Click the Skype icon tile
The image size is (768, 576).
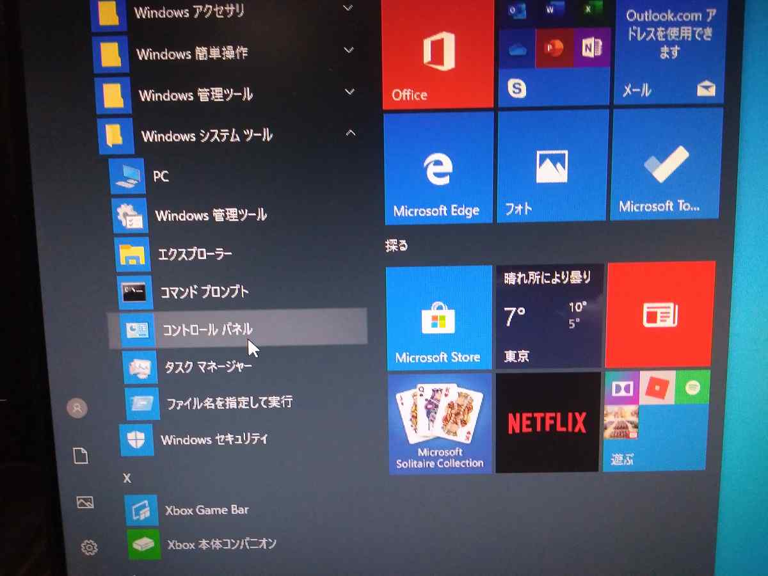[516, 87]
